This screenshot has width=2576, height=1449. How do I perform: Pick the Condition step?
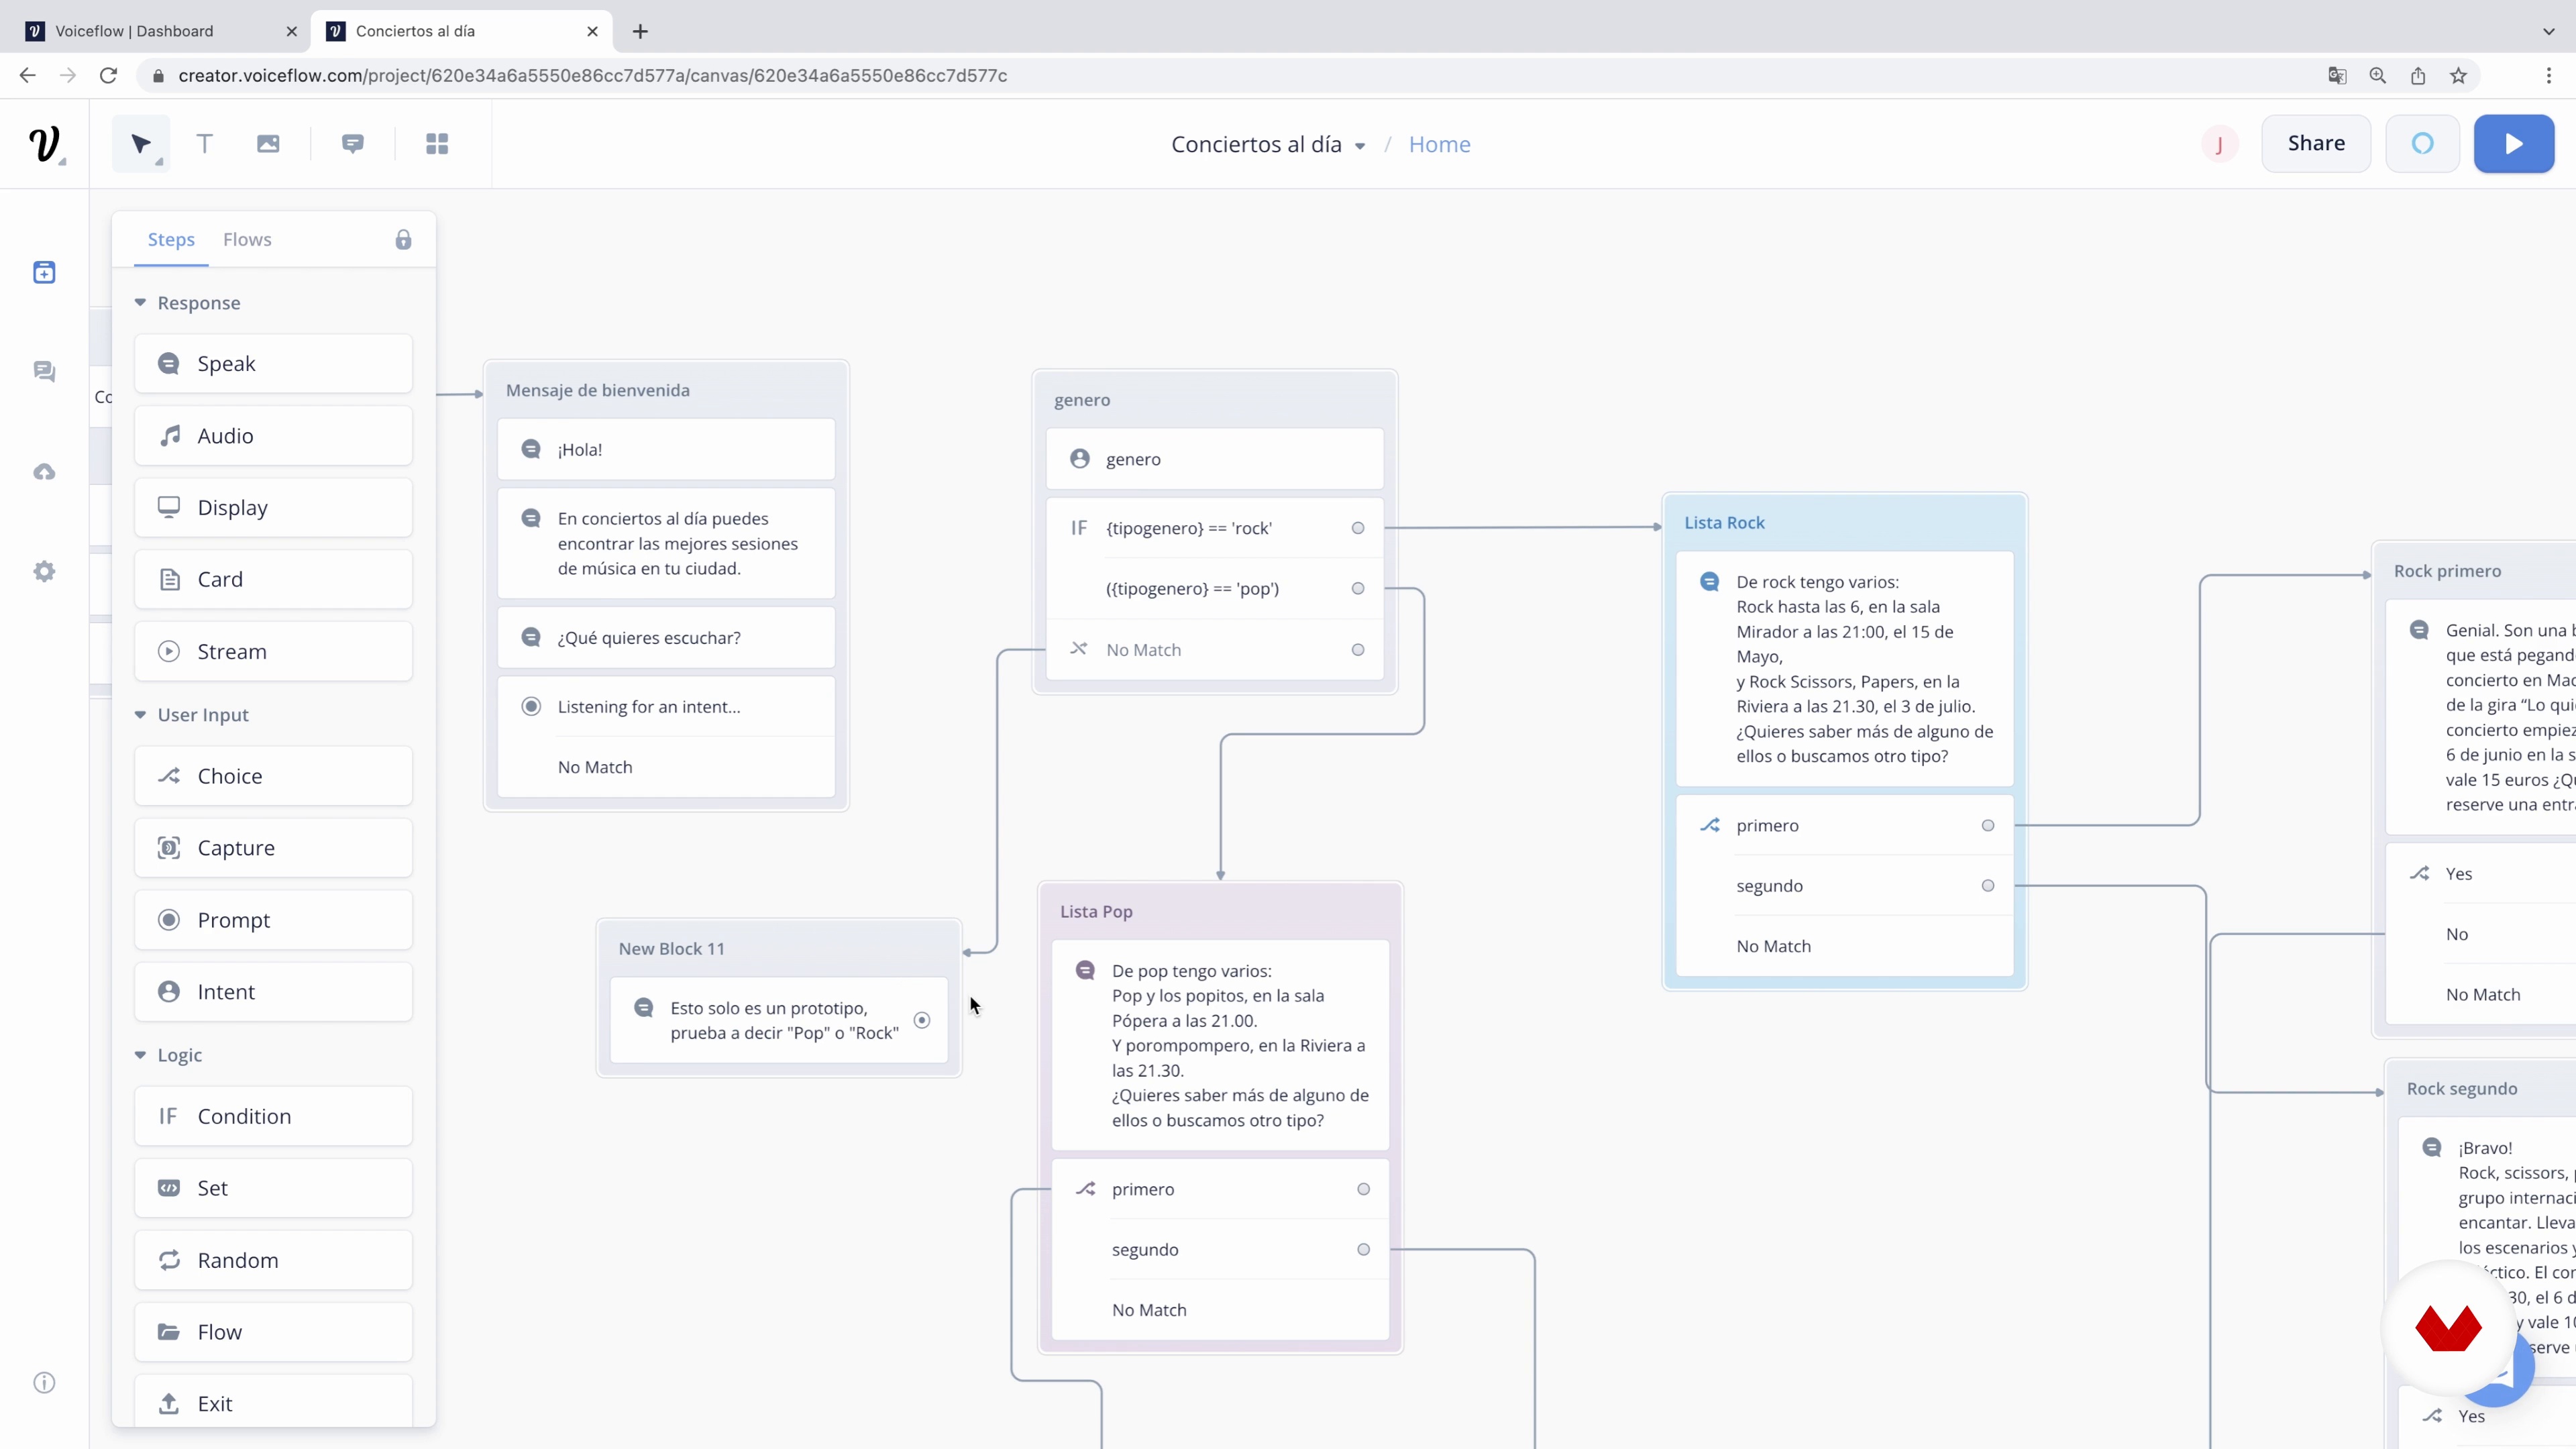[x=273, y=1116]
